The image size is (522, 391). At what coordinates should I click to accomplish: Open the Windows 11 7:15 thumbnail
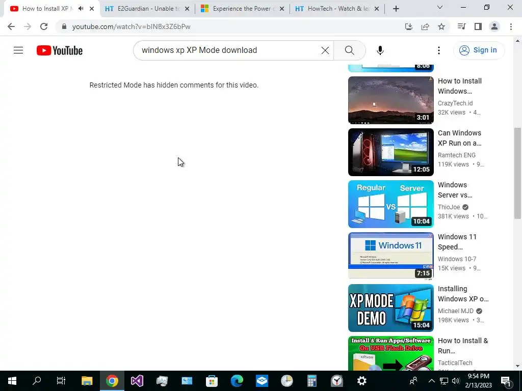(x=391, y=256)
